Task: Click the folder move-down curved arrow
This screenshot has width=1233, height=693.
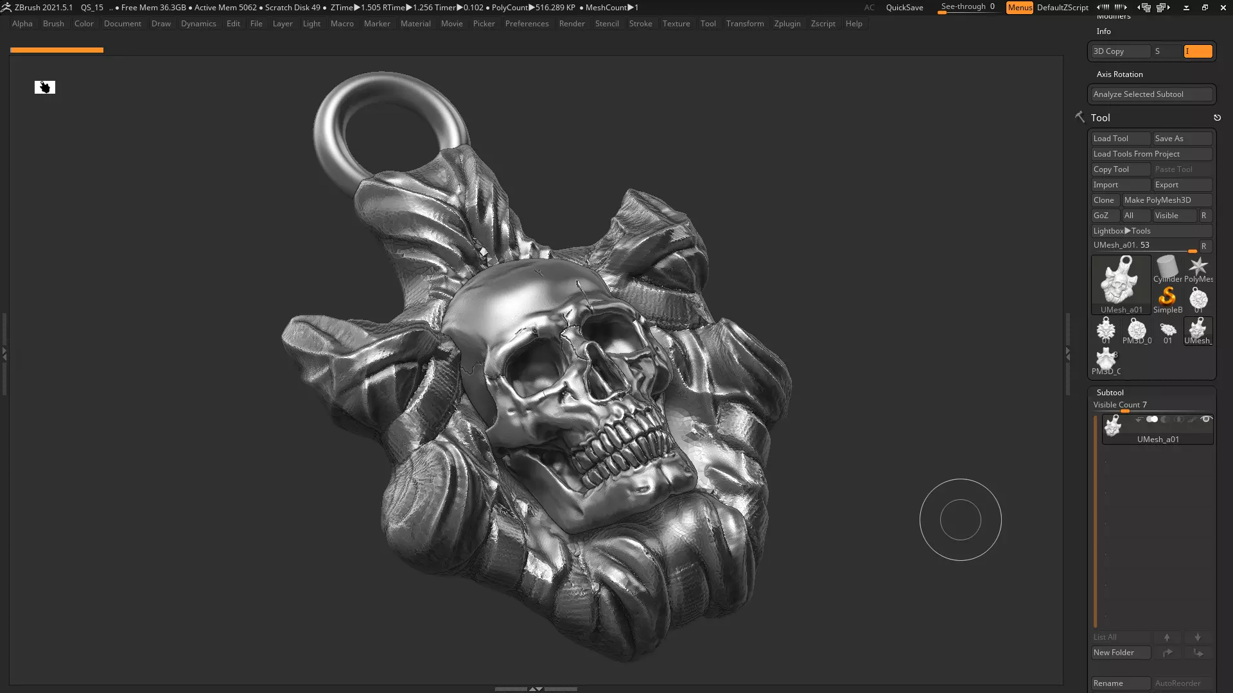Action: click(1198, 653)
